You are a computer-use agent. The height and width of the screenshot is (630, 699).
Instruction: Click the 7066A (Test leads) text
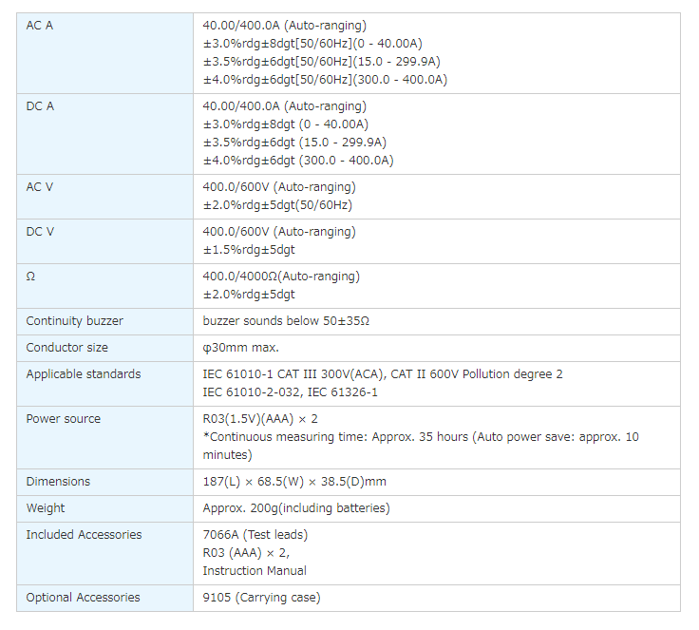pos(255,535)
